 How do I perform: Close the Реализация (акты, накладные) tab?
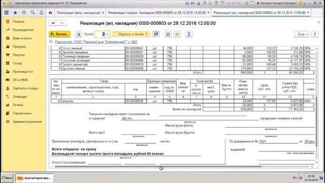point(103,13)
